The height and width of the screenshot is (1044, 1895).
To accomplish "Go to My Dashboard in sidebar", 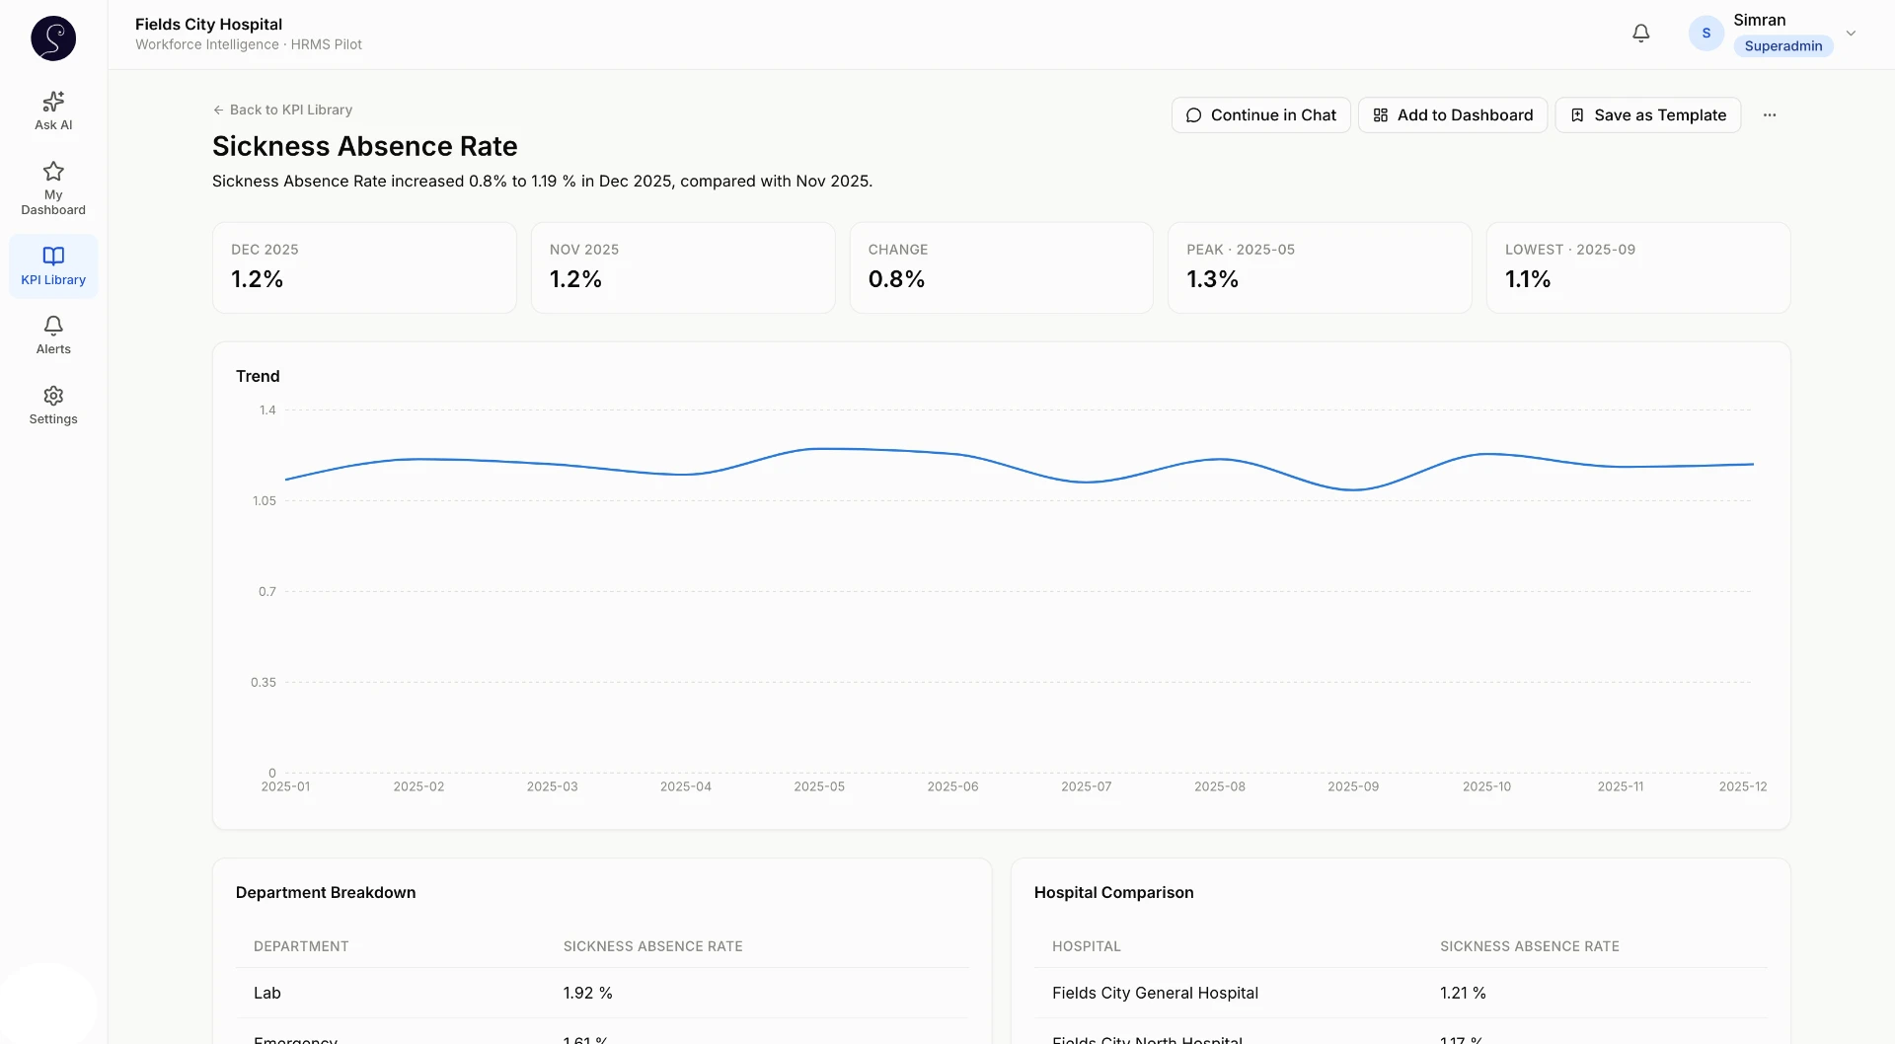I will pos(53,188).
